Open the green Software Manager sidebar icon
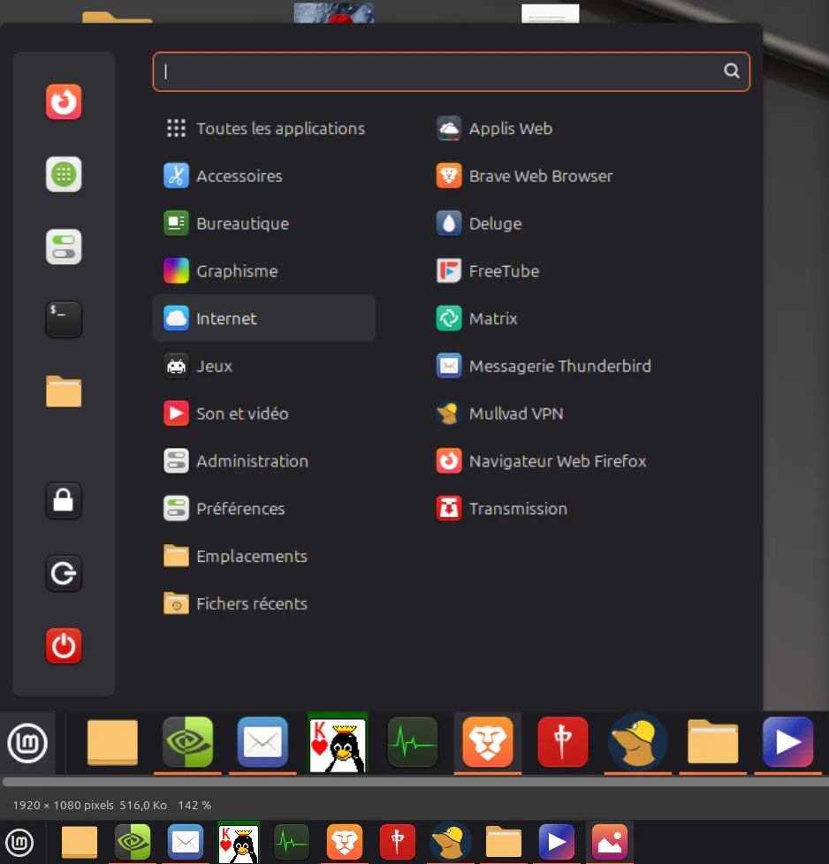The image size is (829, 864). coord(64,175)
